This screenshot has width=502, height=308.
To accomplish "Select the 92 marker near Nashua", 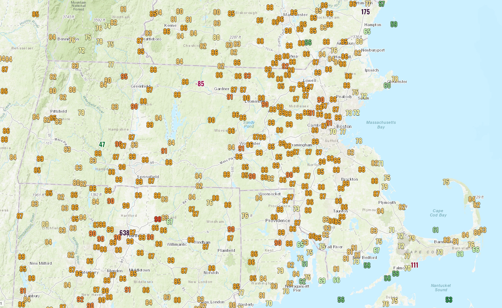I will [x=285, y=66].
